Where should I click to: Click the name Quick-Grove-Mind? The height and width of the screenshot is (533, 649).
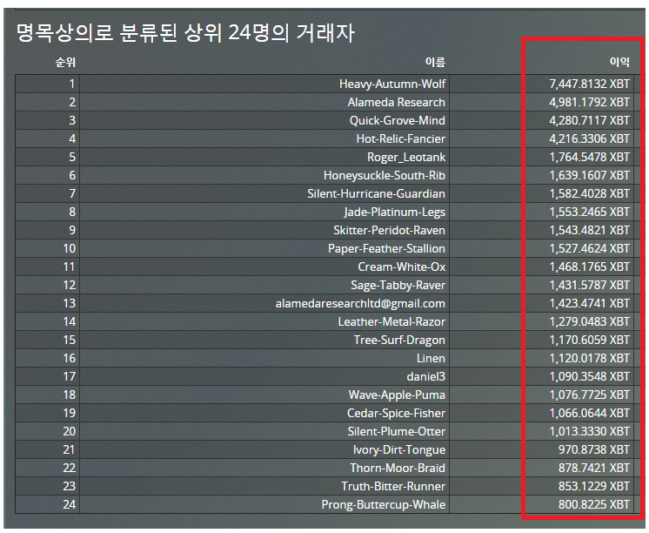point(397,120)
